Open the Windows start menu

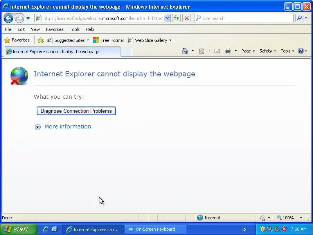pyautogui.click(x=19, y=229)
